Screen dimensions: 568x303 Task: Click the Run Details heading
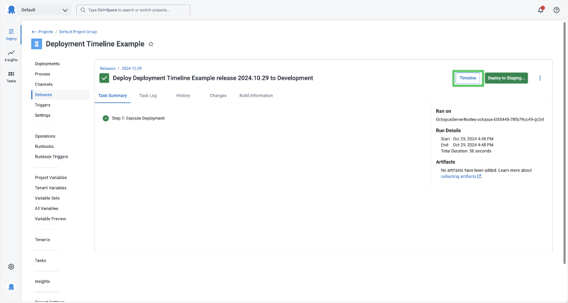(x=448, y=130)
